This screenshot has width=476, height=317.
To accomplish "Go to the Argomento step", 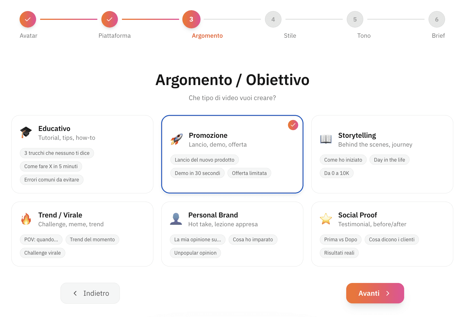I will click(191, 19).
